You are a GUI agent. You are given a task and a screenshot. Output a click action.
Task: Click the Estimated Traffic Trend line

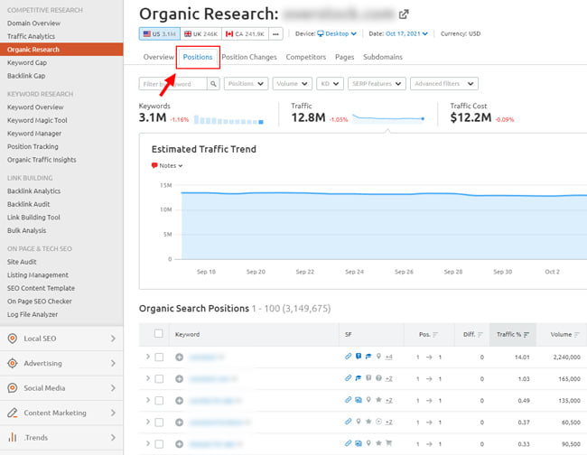[384, 194]
